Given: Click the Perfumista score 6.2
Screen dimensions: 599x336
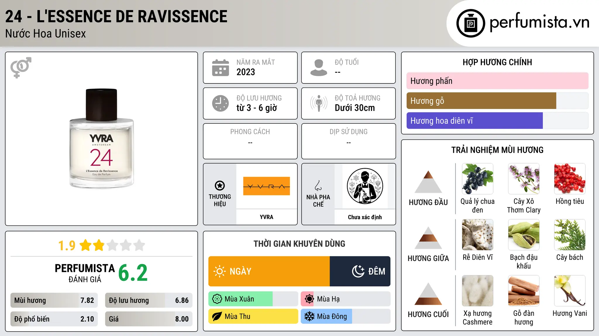Looking at the screenshot, I should click(133, 273).
